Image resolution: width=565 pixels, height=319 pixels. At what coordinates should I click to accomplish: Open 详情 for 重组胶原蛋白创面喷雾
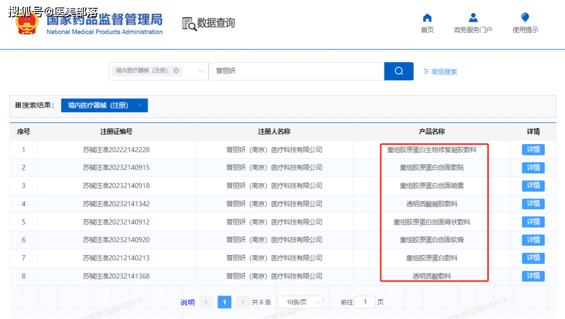533,185
